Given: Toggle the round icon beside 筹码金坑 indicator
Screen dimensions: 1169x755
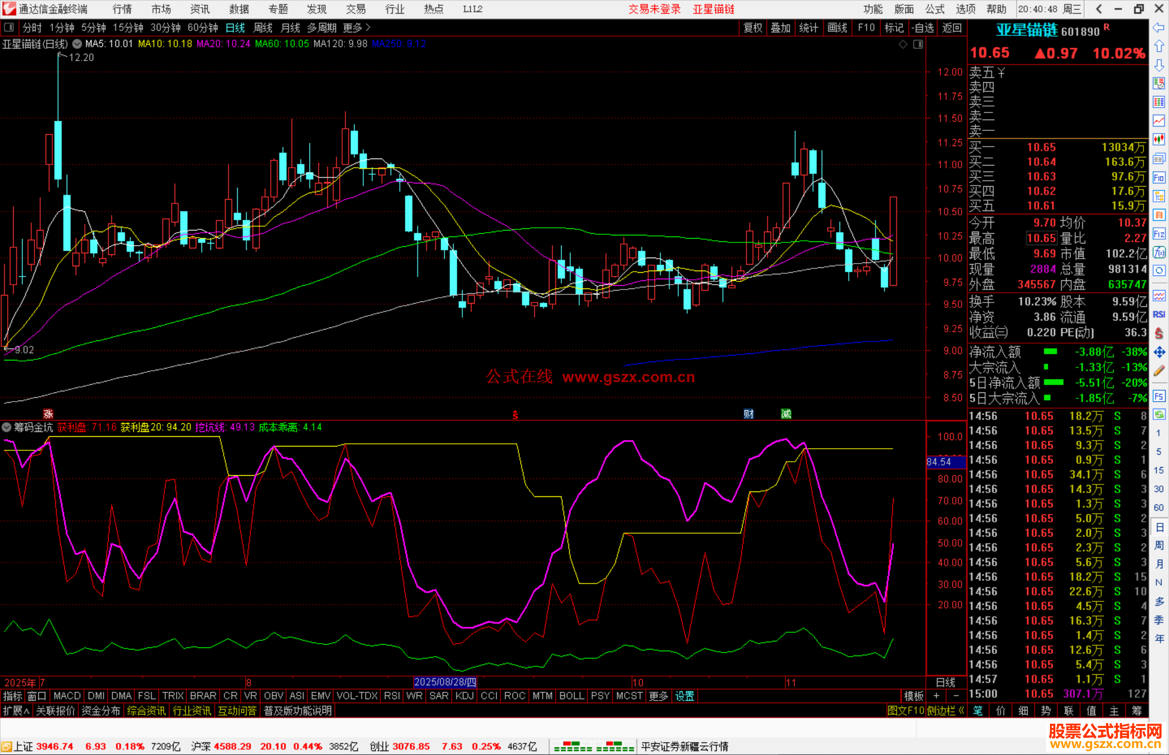Looking at the screenshot, I should (x=6, y=428).
